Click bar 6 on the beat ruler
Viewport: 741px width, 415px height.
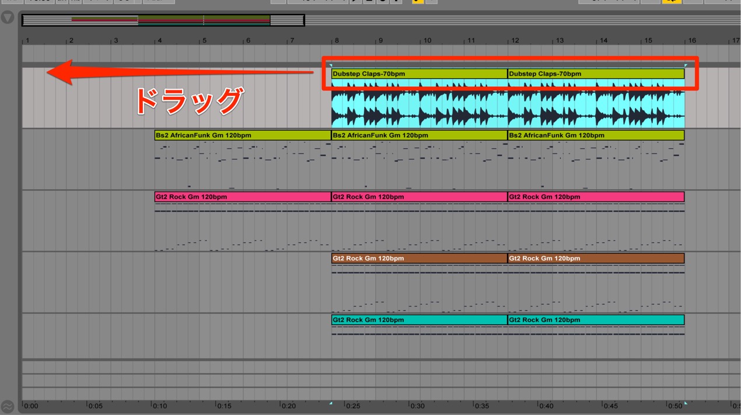248,40
